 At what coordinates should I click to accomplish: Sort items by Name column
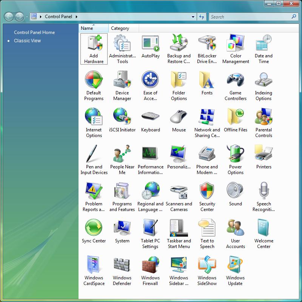93,28
